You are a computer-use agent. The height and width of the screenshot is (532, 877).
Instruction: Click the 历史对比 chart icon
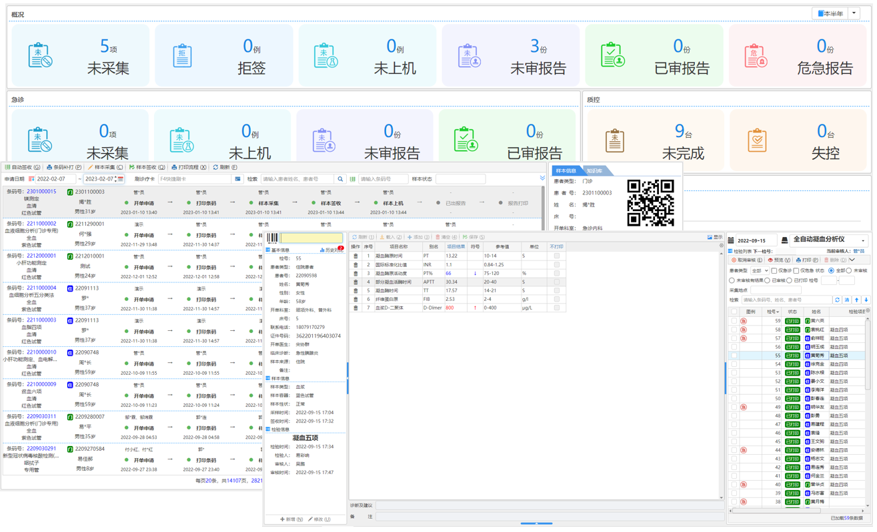[x=322, y=250]
